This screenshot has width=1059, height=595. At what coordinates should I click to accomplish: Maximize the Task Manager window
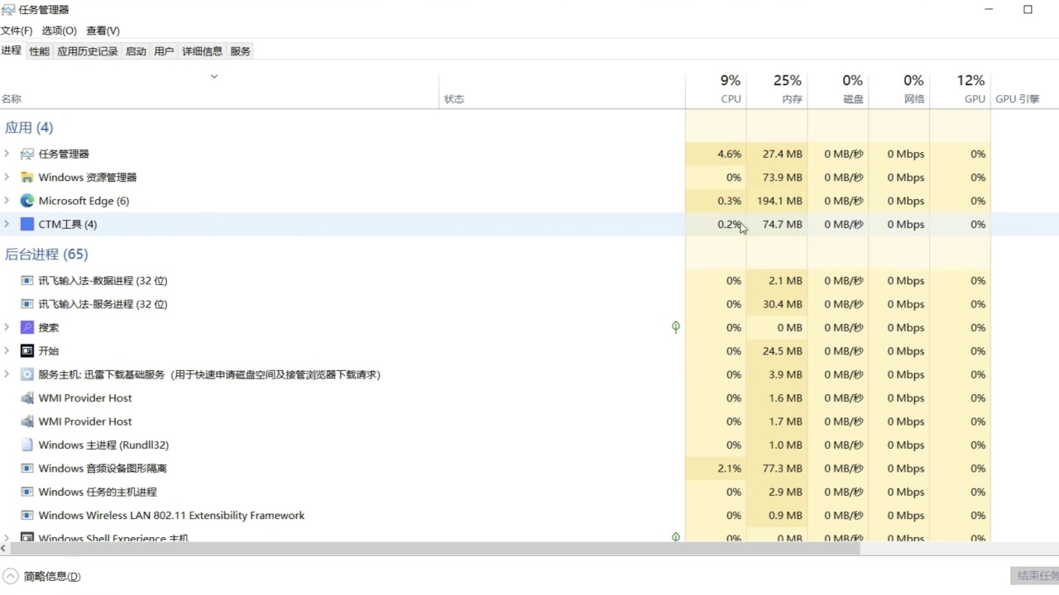1028,10
